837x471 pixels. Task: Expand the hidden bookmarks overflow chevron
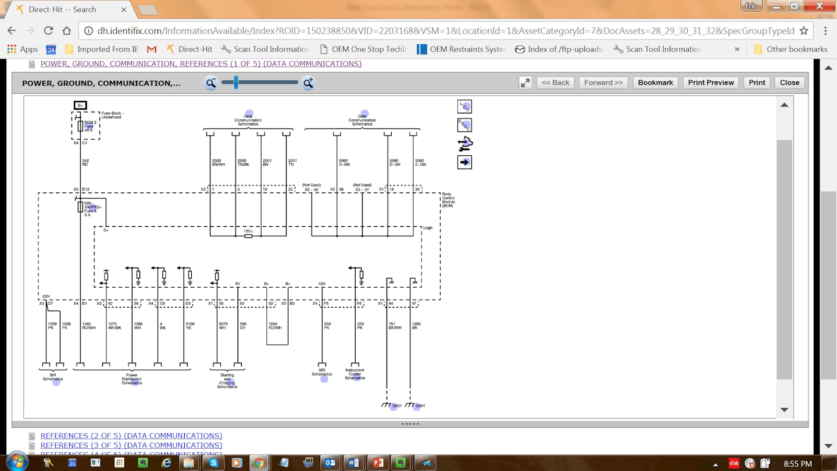pyautogui.click(x=737, y=49)
